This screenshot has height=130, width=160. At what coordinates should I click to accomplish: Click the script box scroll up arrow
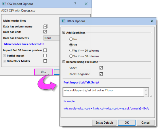tap(146, 90)
